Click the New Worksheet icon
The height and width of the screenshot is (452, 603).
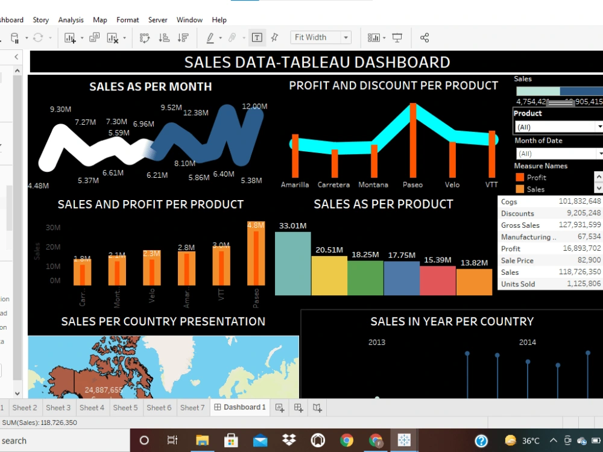click(x=71, y=37)
